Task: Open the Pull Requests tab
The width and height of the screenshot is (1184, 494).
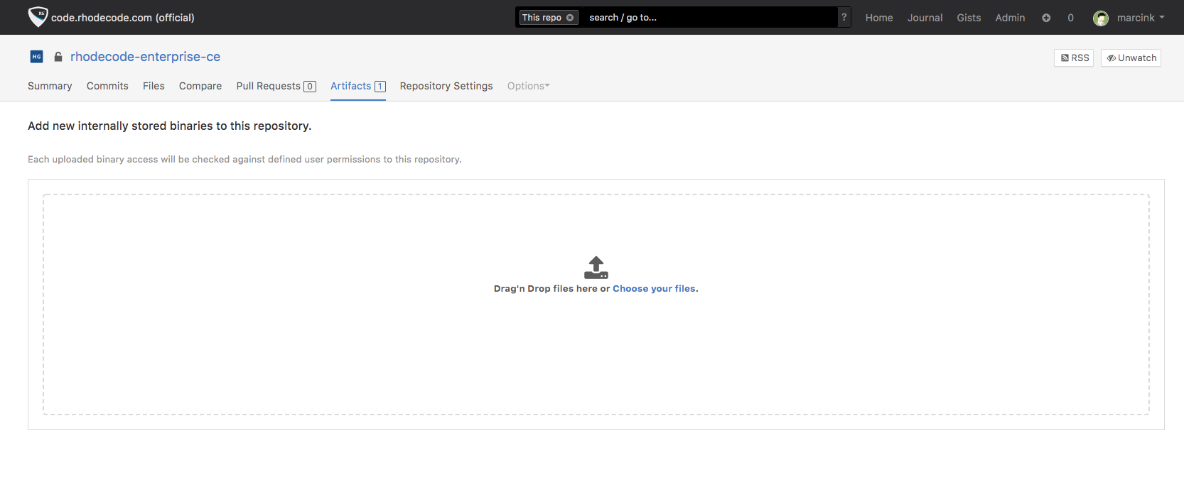Action: 275,86
